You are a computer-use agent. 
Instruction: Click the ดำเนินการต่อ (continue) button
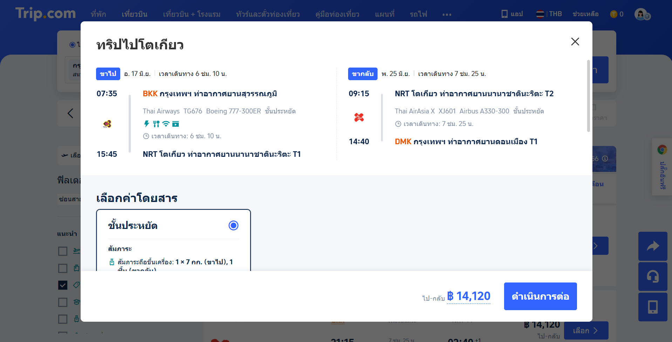click(540, 296)
